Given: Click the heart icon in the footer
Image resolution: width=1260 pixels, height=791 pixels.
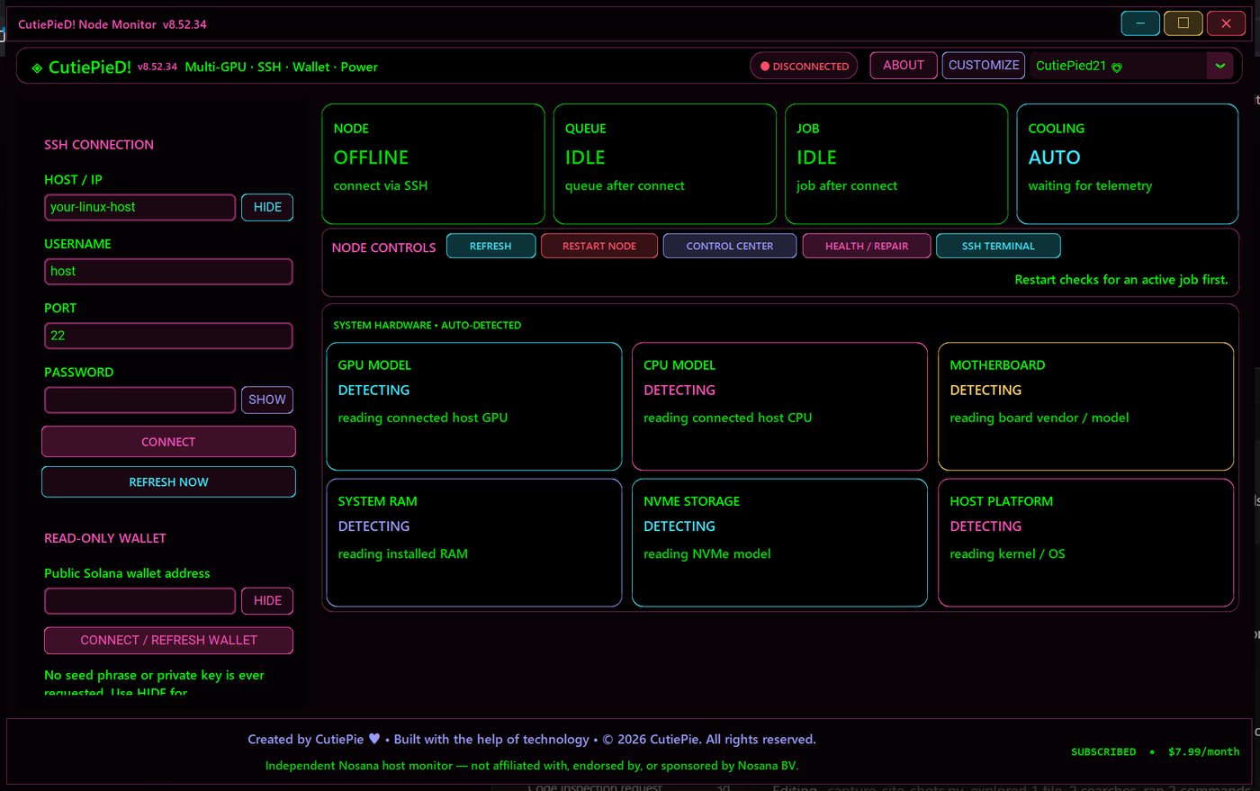Looking at the screenshot, I should 374,739.
